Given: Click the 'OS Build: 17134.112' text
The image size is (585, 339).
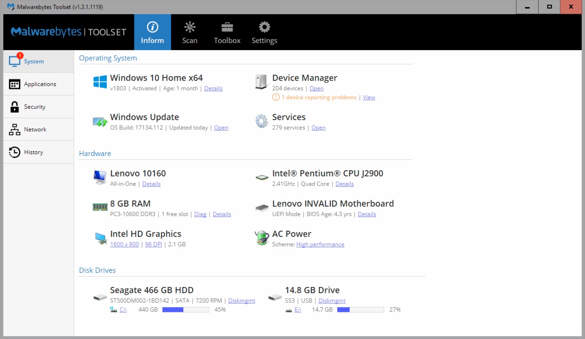Looking at the screenshot, I should click(137, 128).
